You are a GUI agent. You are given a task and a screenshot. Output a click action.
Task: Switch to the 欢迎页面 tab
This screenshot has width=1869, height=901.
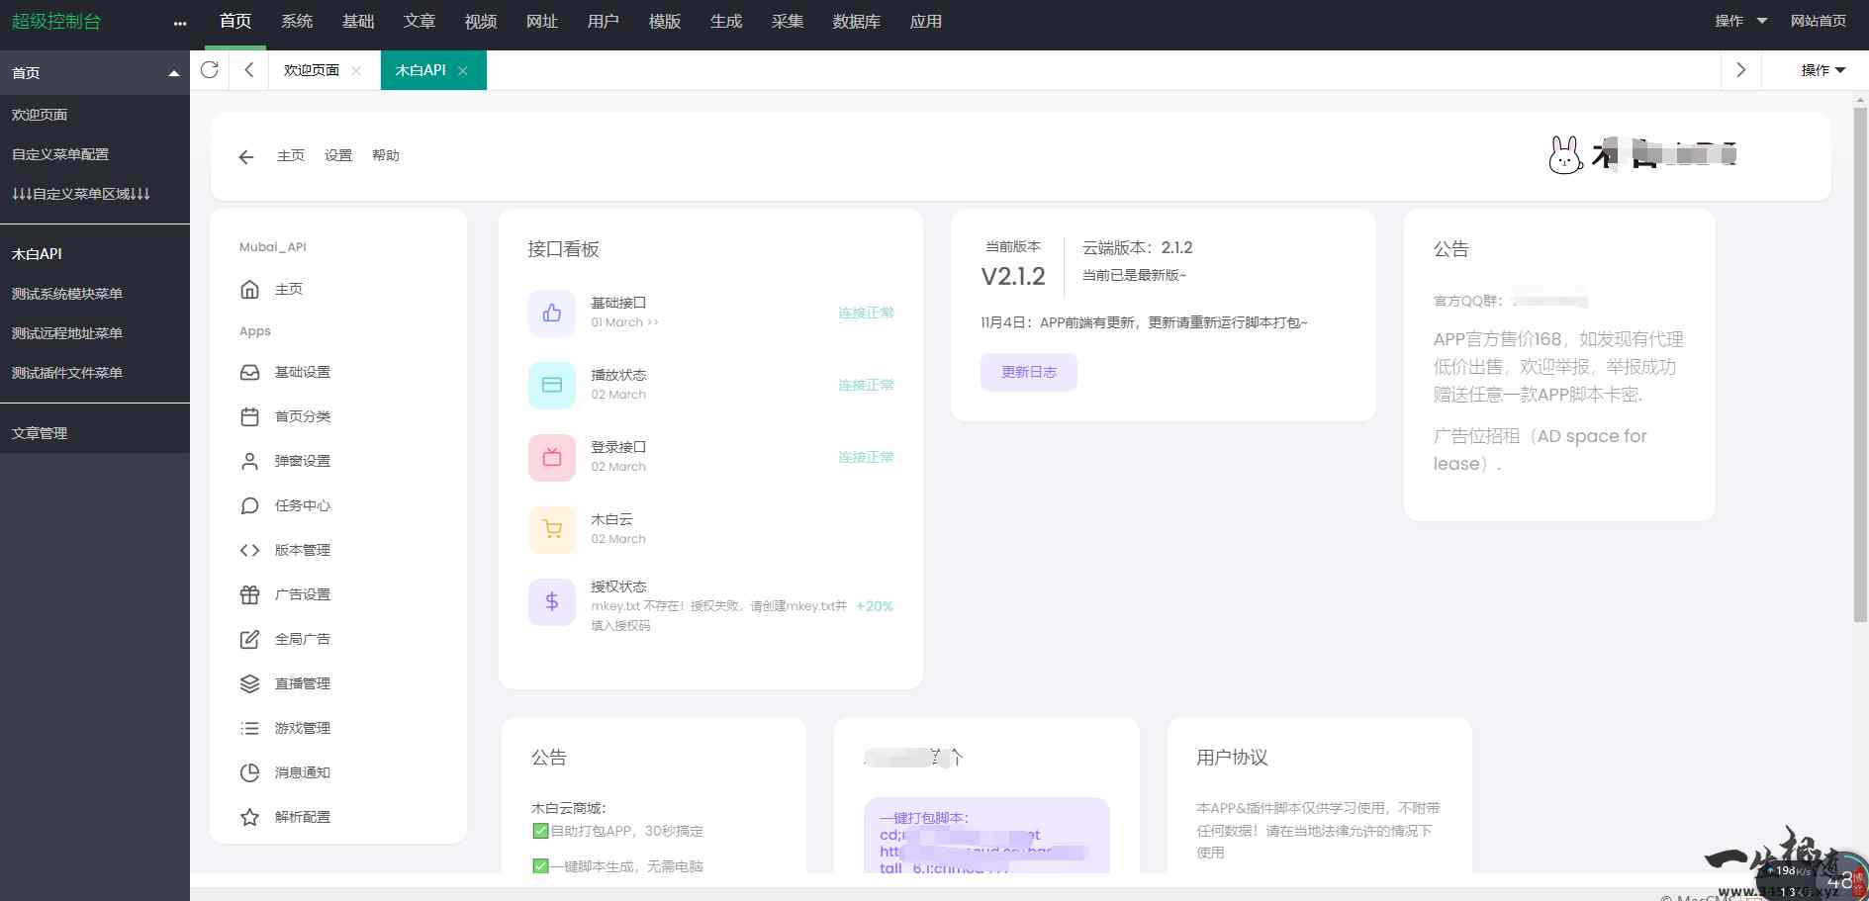coord(312,70)
